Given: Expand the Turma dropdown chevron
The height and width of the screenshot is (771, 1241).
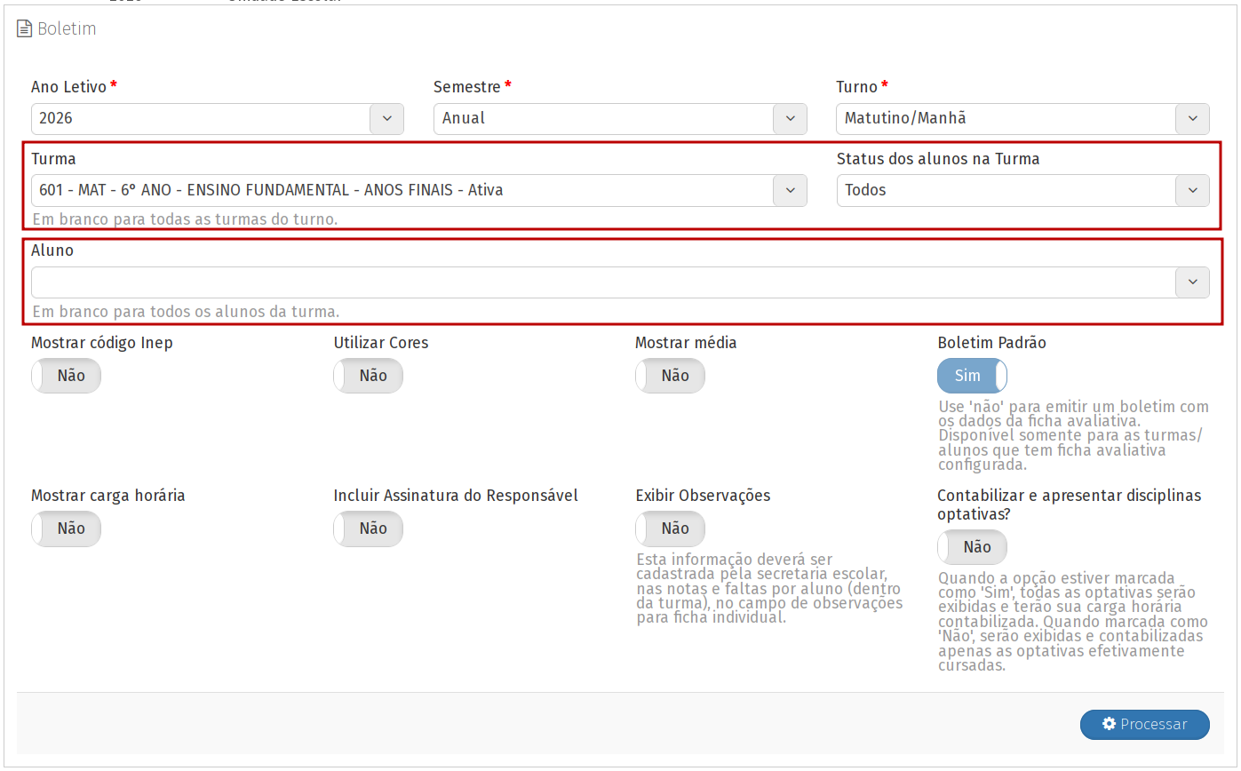Looking at the screenshot, I should (790, 190).
